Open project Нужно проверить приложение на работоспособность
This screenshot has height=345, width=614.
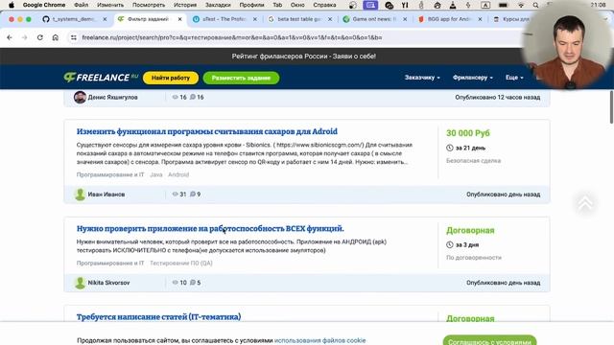pos(210,228)
